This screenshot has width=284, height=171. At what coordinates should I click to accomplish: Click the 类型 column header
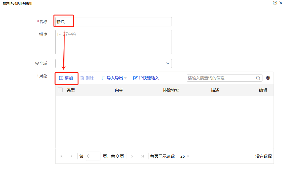[x=71, y=90]
